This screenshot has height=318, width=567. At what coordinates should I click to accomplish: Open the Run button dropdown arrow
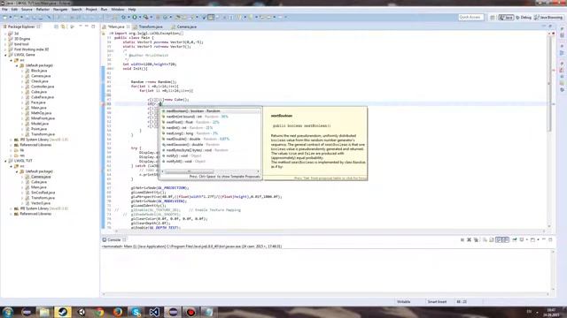pyautogui.click(x=140, y=17)
